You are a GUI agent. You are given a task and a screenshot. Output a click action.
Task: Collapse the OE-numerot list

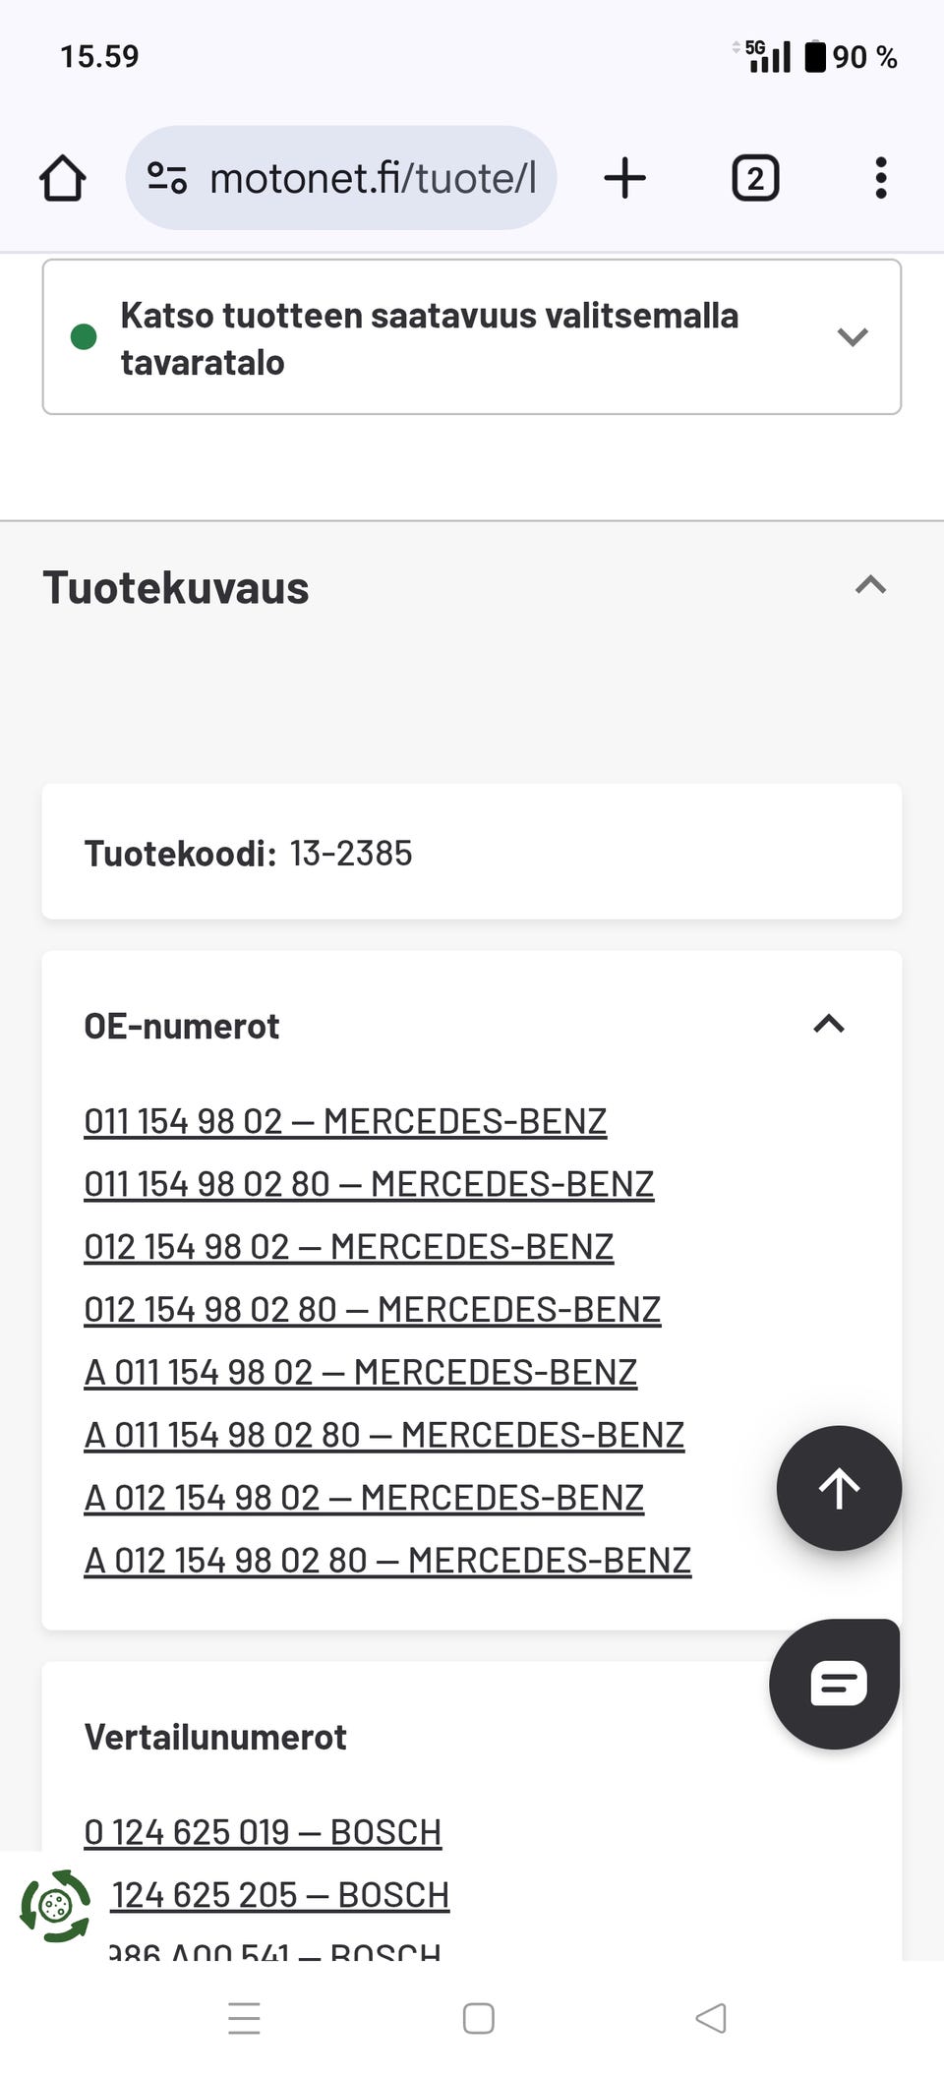(829, 1025)
